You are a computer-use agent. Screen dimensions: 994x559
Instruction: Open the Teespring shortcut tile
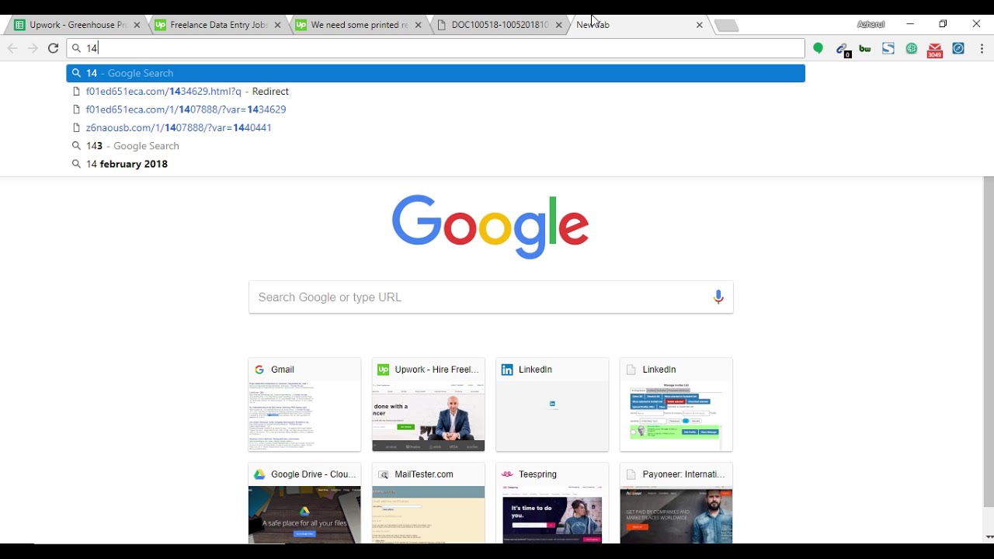point(552,503)
